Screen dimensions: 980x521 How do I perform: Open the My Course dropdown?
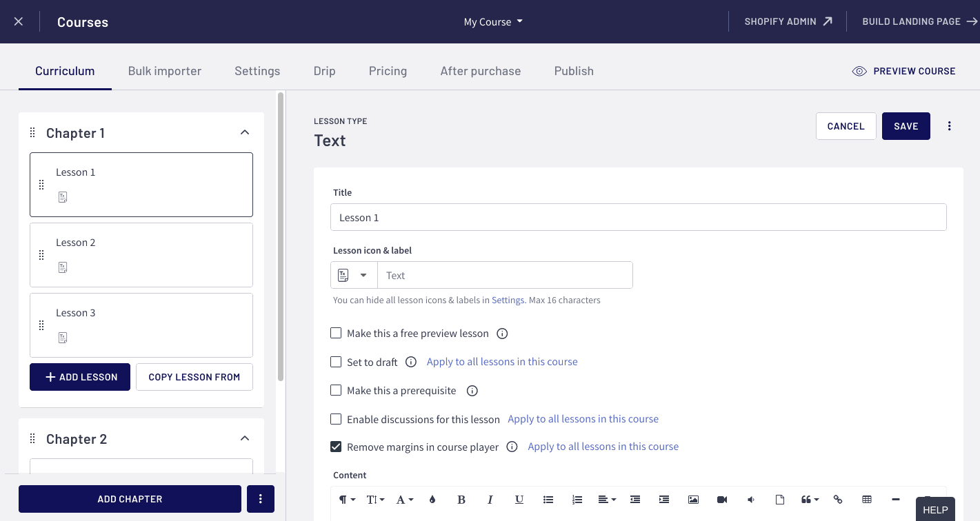coord(493,21)
